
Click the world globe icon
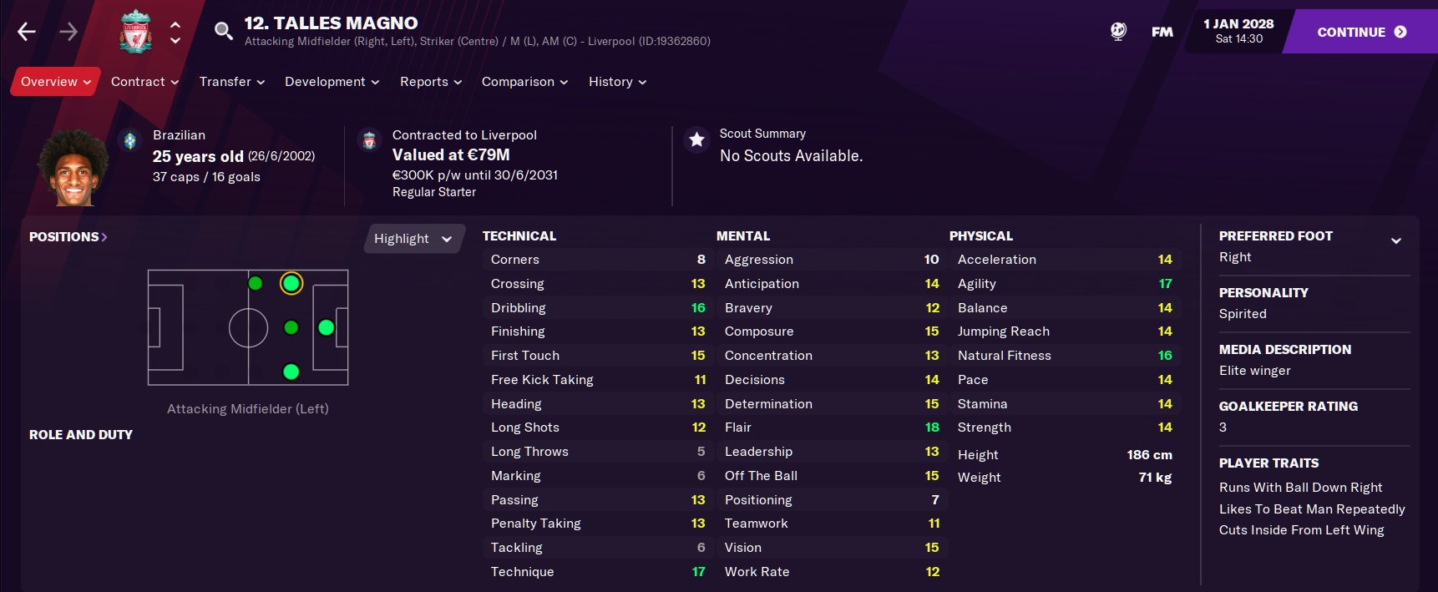[1118, 32]
